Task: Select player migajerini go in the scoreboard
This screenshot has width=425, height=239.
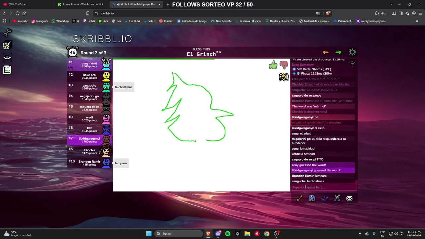Action: point(90,97)
